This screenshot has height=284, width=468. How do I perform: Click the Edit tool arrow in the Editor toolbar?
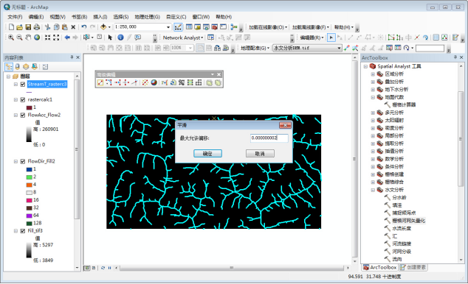coord(331,38)
